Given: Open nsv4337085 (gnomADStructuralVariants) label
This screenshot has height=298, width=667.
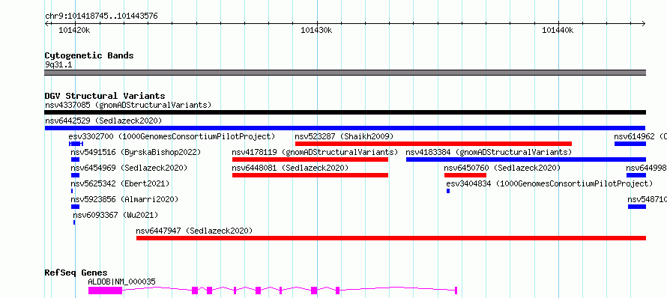Looking at the screenshot, I should tap(128, 105).
